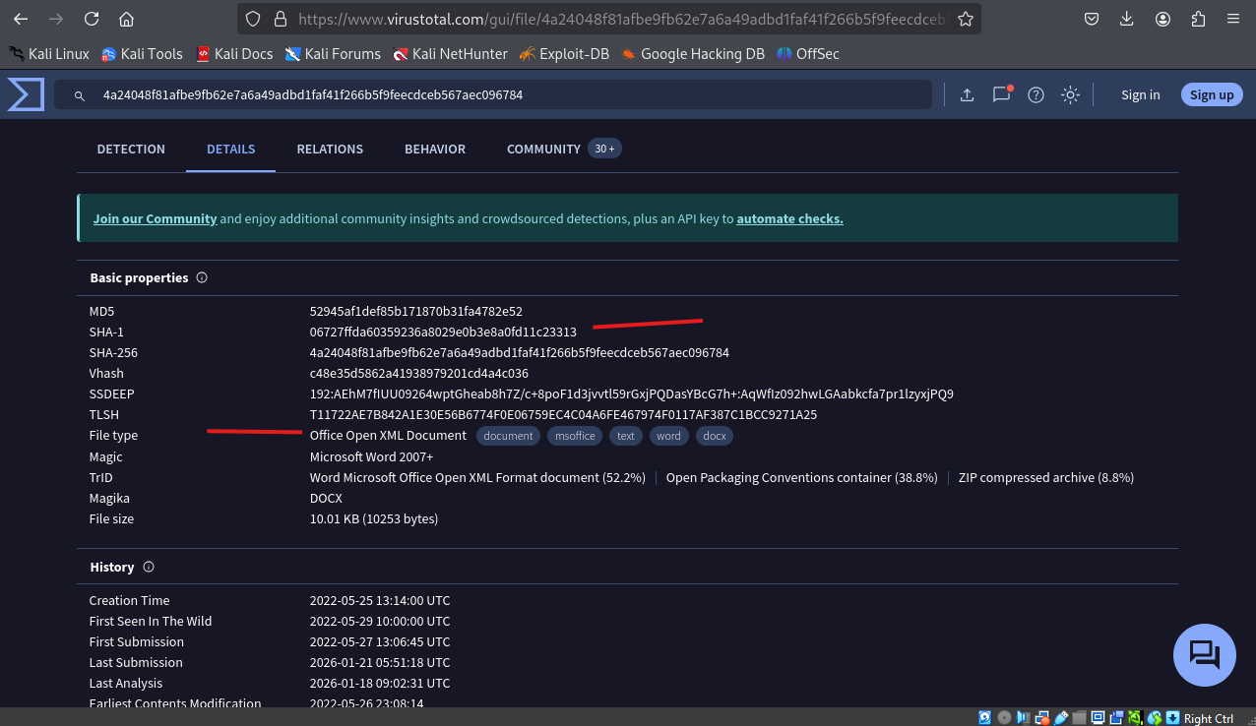Open the BEHAVIOR tab
This screenshot has height=726, width=1256.
(435, 150)
